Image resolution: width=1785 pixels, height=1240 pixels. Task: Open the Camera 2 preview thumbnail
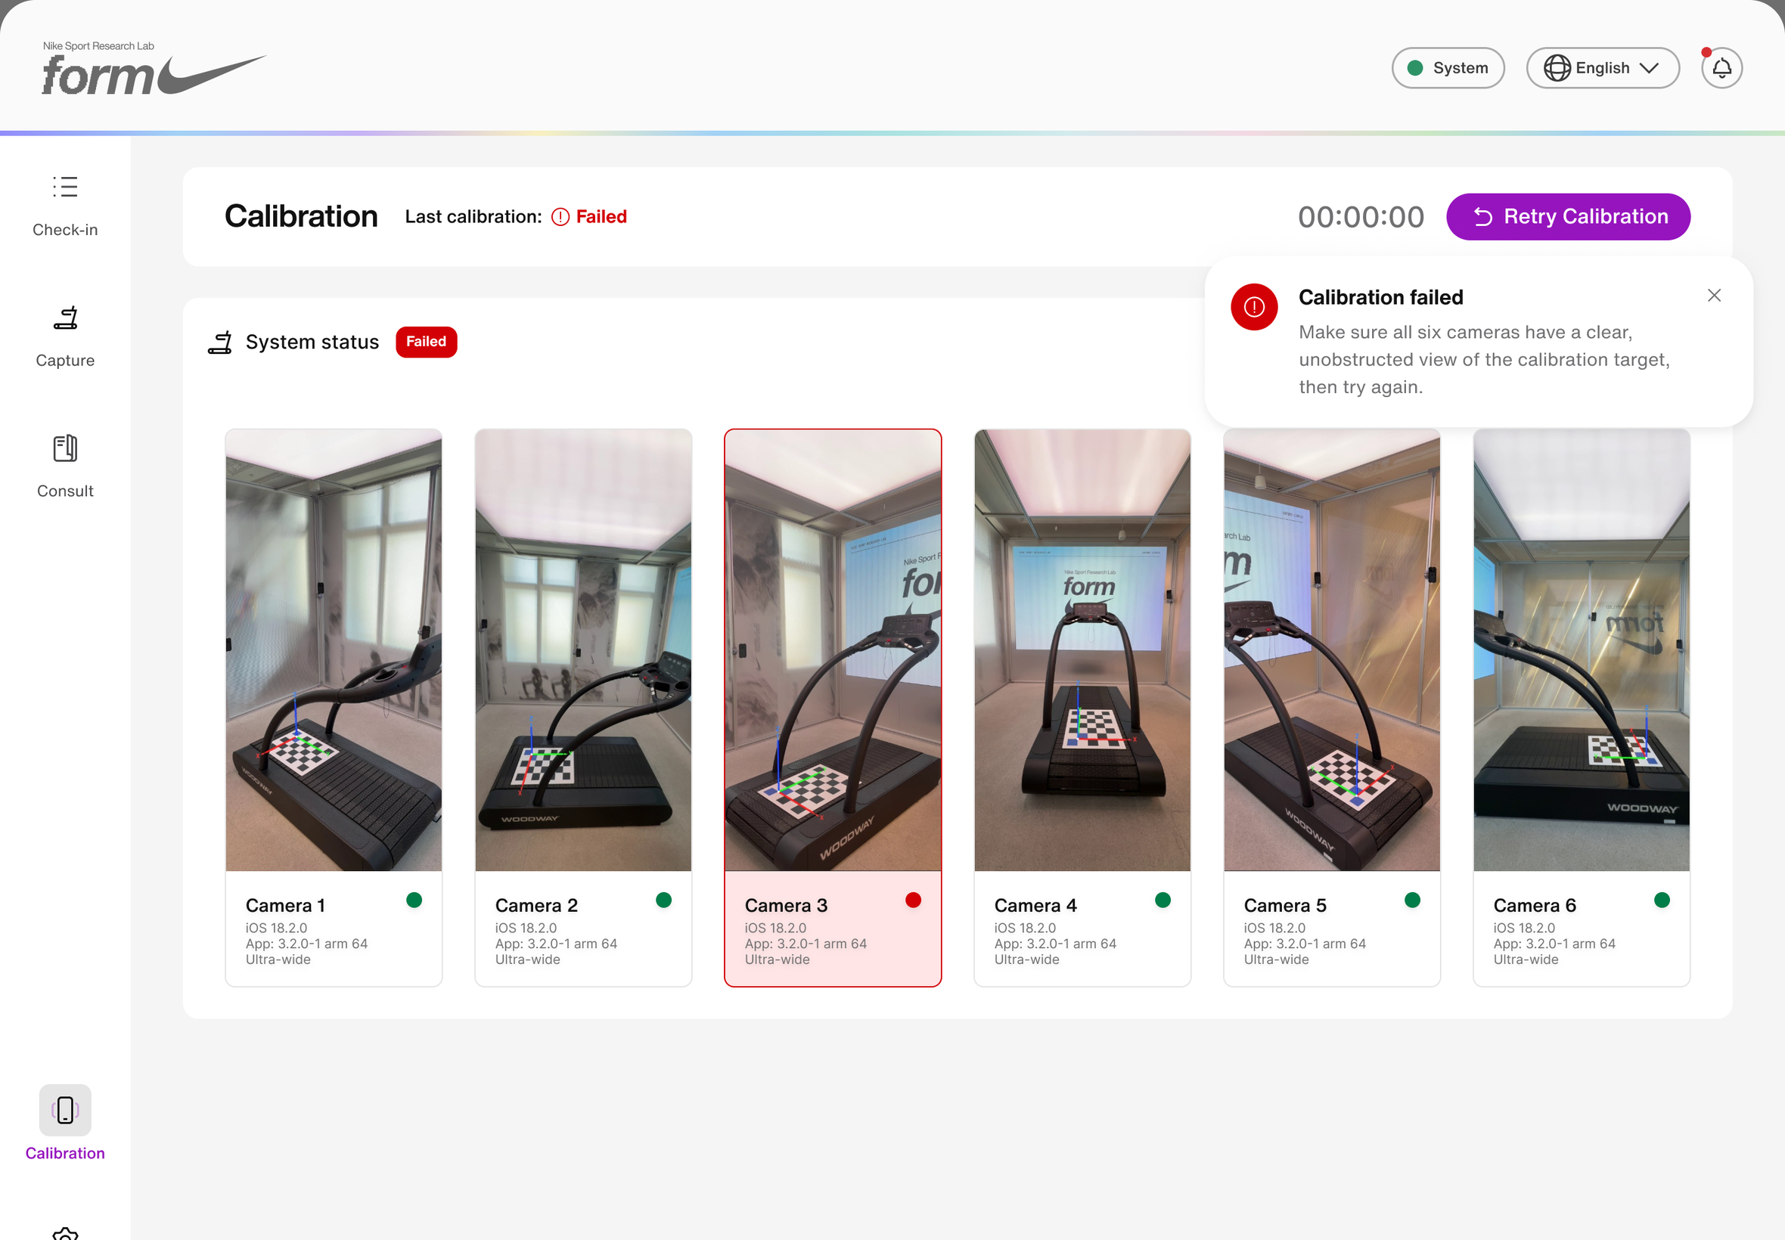[583, 650]
